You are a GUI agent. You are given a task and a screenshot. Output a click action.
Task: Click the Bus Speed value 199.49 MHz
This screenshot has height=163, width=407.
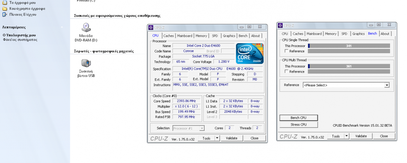tap(186, 112)
